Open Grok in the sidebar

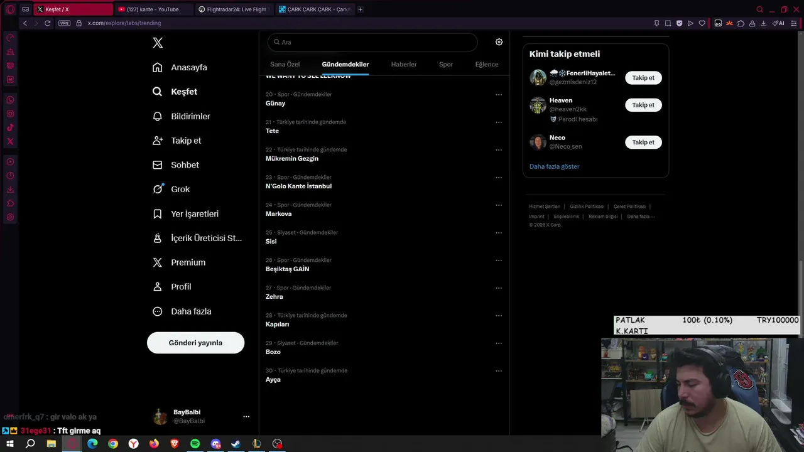[171, 189]
